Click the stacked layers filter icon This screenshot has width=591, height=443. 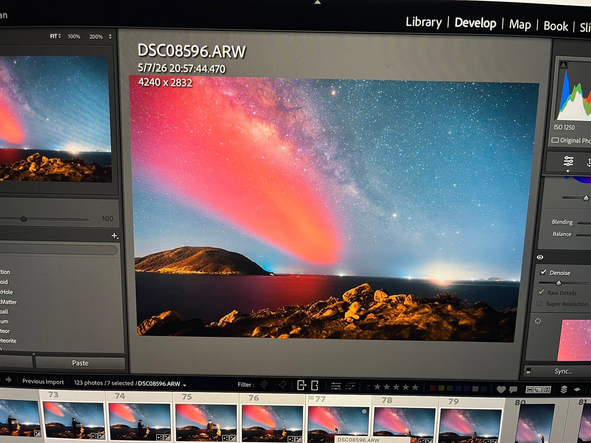(564, 390)
